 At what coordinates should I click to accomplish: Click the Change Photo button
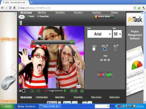pyautogui.click(x=43, y=16)
